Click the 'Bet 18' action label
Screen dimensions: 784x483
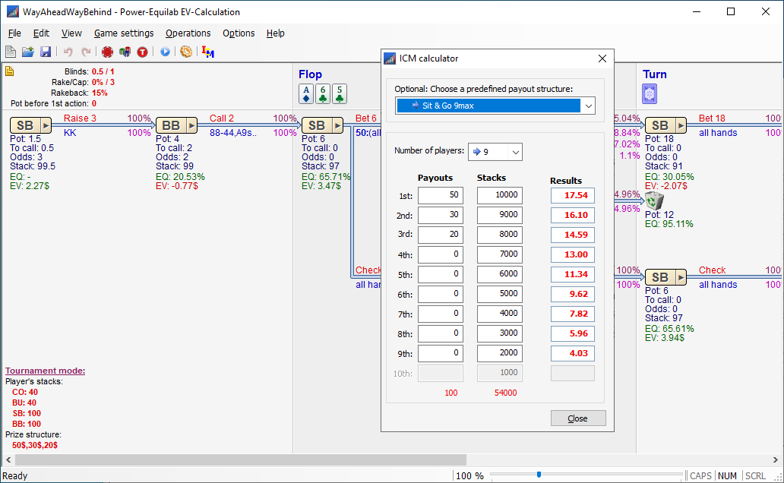pos(712,118)
